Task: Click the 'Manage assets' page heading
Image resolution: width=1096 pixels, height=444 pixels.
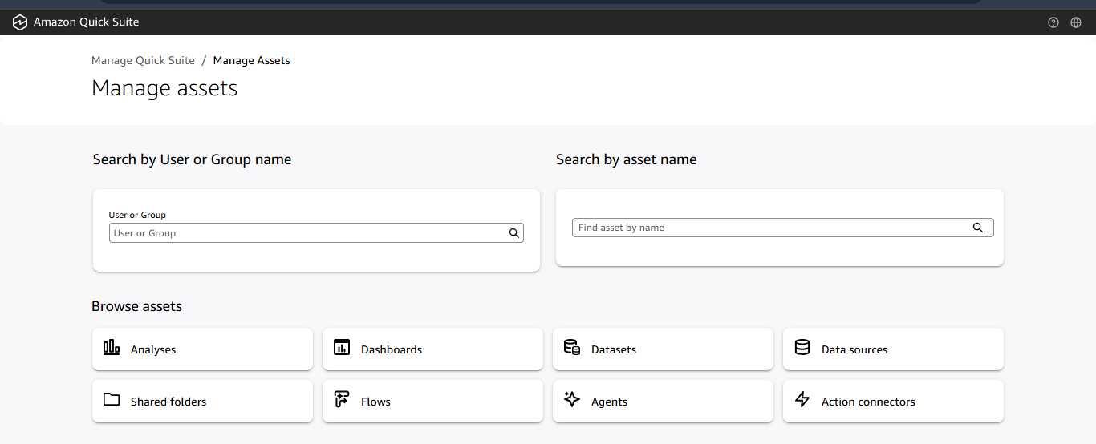Action: click(x=164, y=88)
